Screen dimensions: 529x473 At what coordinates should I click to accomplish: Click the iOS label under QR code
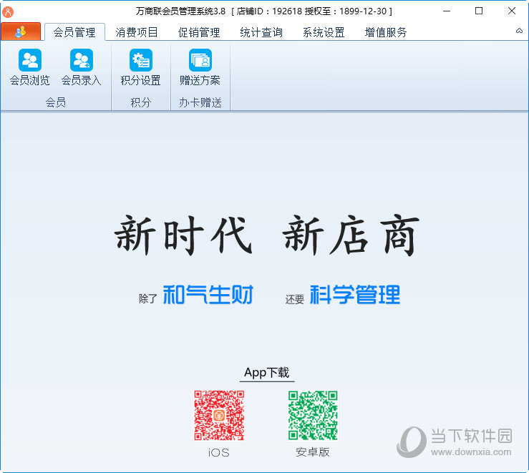tap(219, 452)
